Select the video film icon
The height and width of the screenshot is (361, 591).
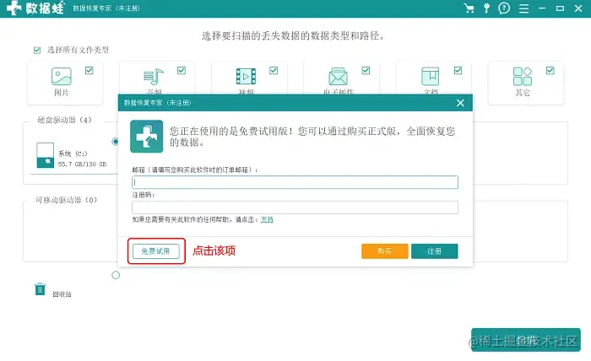[246, 77]
